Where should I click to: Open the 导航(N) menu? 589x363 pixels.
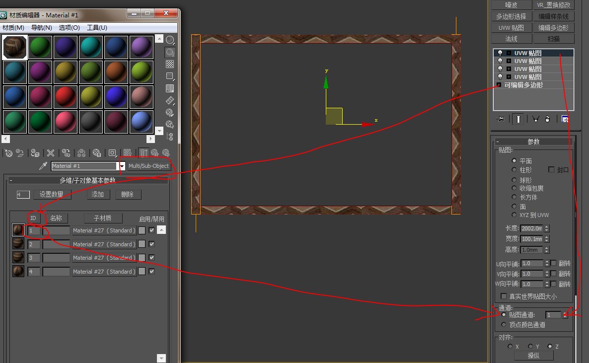pyautogui.click(x=41, y=28)
